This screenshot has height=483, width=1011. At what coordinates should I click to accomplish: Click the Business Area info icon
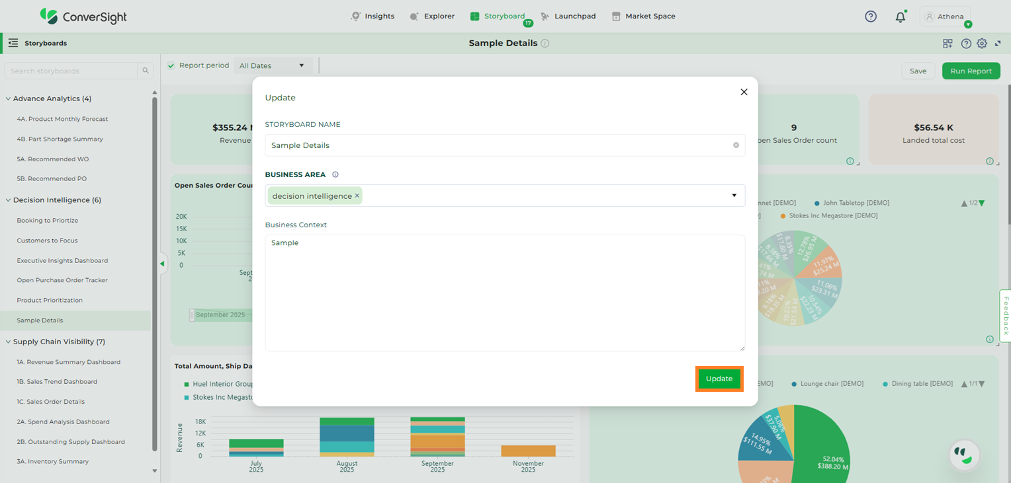point(335,175)
